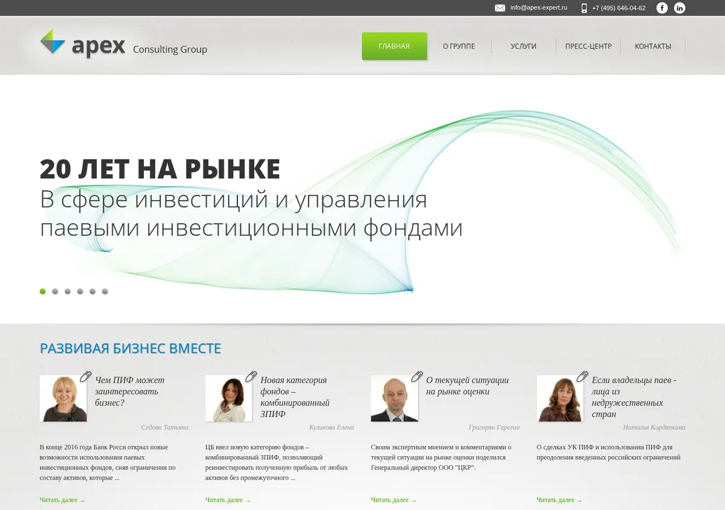Screen dimensions: 725x510
Task: Click the info@apex-expert.ru email link
Action: tap(539, 8)
